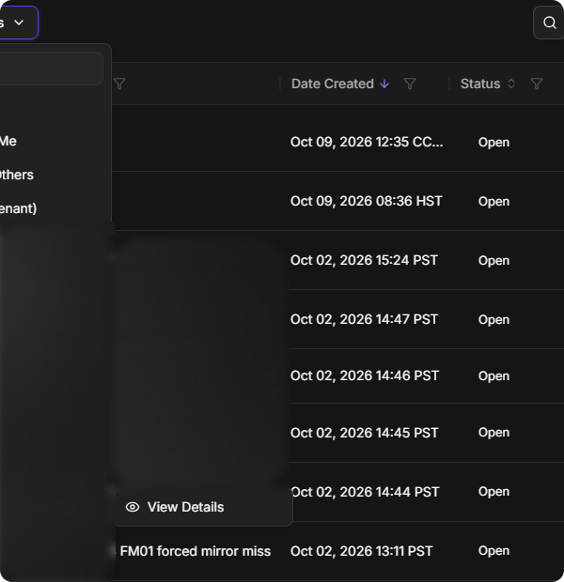Select 'FM01 forced mirror miss' cell

click(196, 551)
